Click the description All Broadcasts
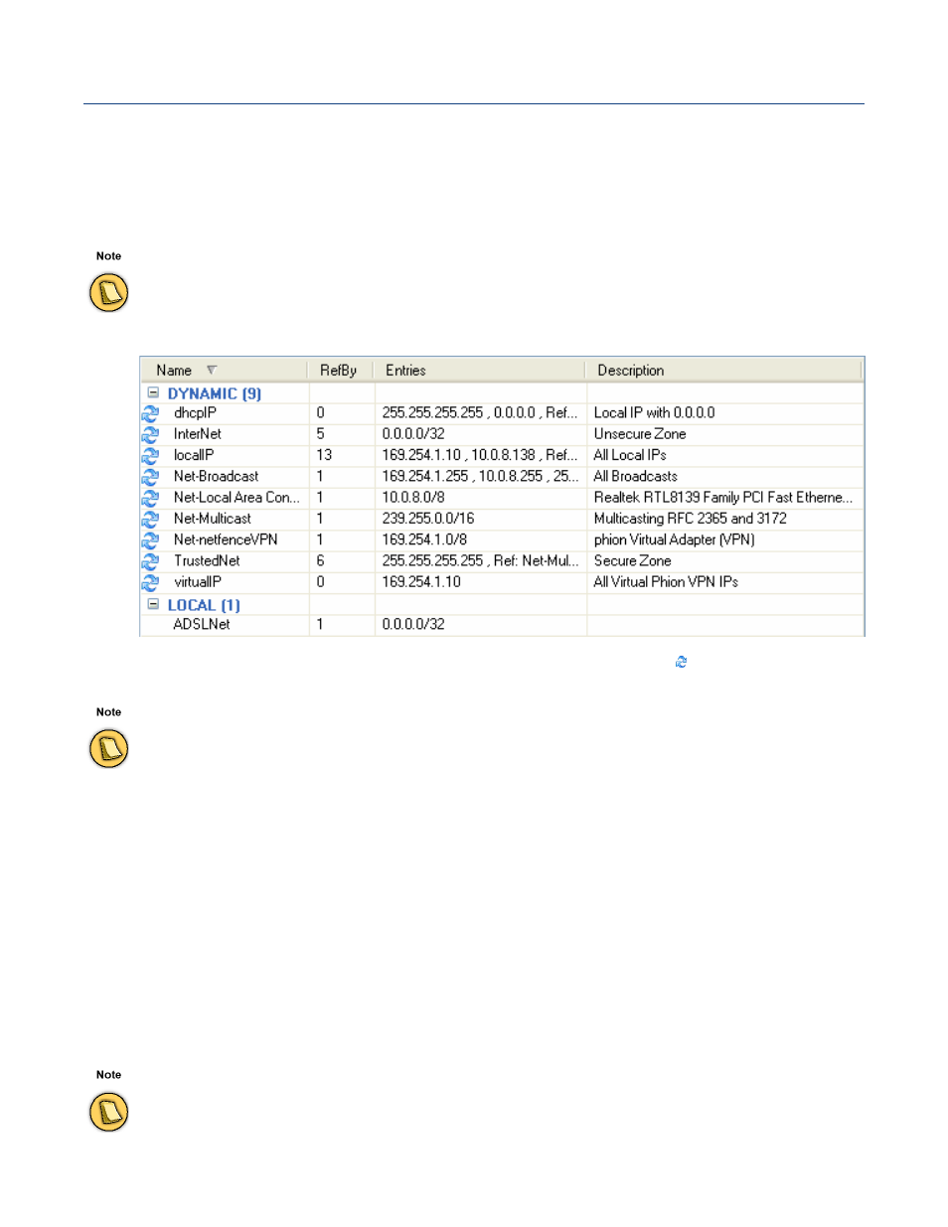The width and height of the screenshot is (948, 1227). coord(636,477)
